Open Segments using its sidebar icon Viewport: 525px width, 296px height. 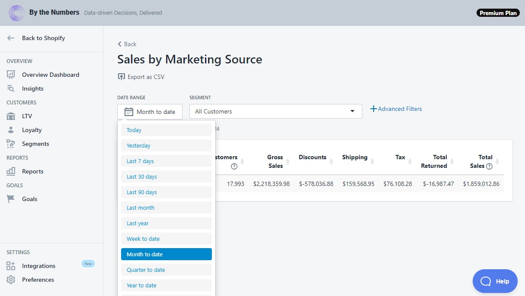12,144
